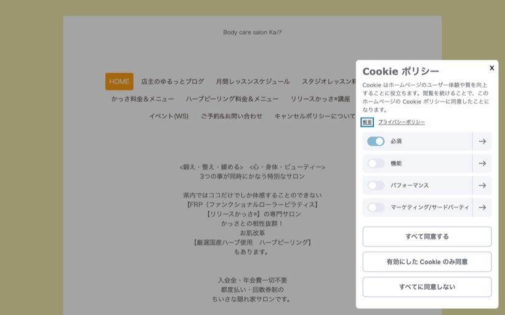505x315 pixels.
Task: Open かっさ料金&メニュー page
Action: coord(143,99)
